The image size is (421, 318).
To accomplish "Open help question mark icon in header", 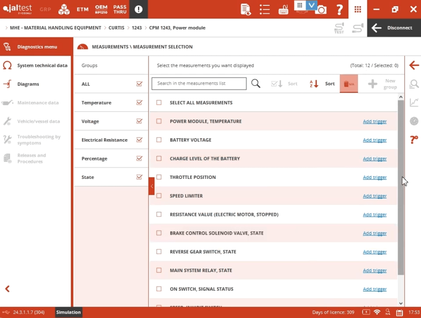I will tap(339, 10).
